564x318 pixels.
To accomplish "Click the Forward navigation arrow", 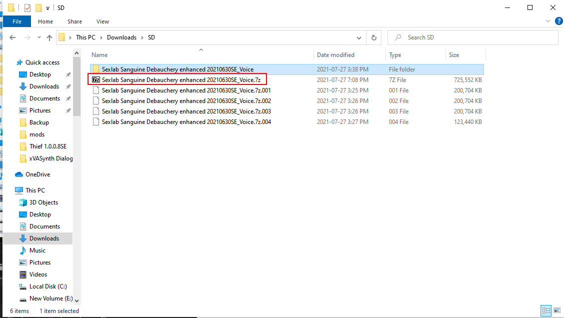I will 27,37.
